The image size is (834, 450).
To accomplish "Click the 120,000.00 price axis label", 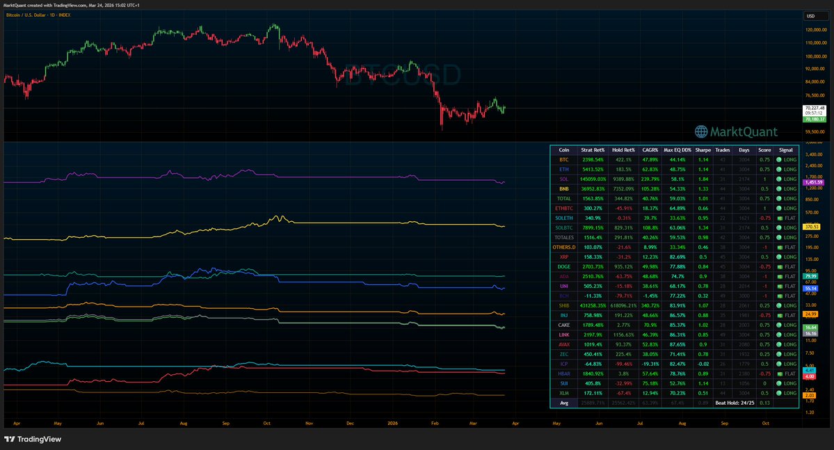I will (x=816, y=30).
